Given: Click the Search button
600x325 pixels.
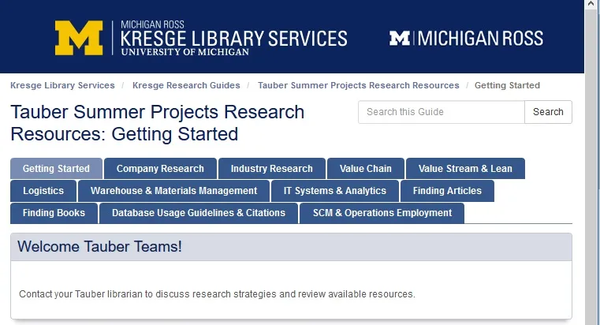Looking at the screenshot, I should pyautogui.click(x=548, y=112).
